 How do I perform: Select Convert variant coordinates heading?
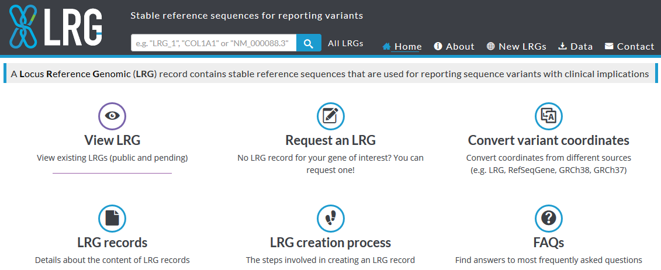548,140
